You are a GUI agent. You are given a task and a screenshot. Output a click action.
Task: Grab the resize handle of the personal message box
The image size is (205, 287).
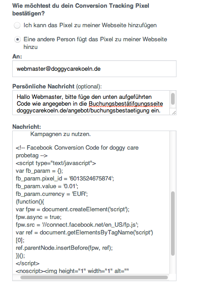174,112
